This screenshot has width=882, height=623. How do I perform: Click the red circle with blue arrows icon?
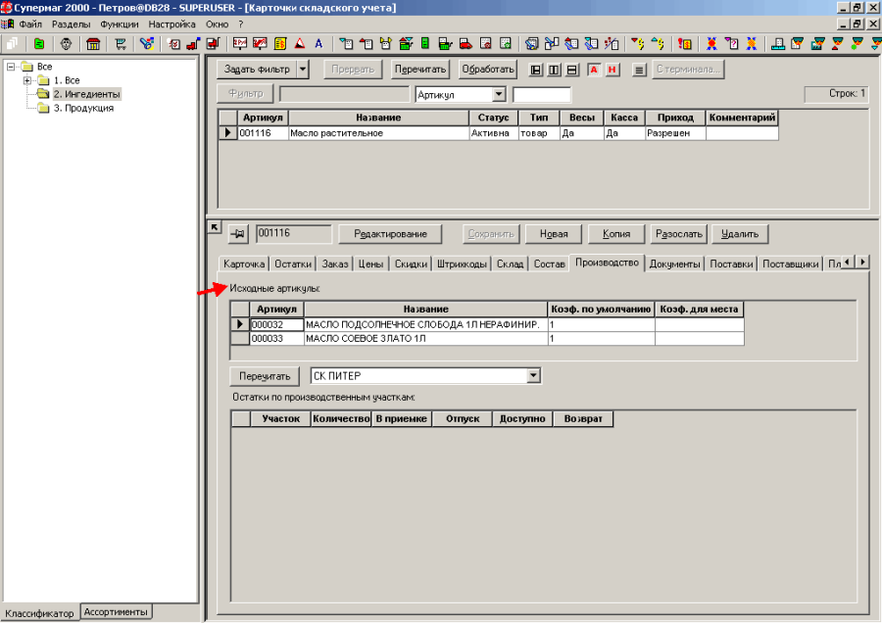711,44
